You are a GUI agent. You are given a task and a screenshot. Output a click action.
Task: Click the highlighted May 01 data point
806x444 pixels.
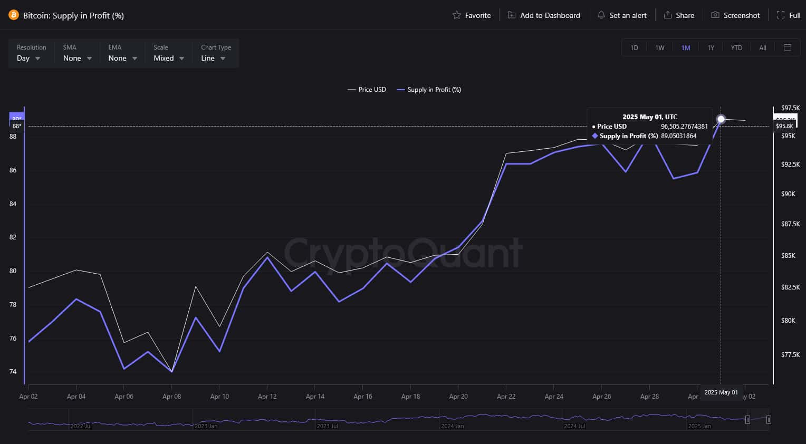click(721, 120)
